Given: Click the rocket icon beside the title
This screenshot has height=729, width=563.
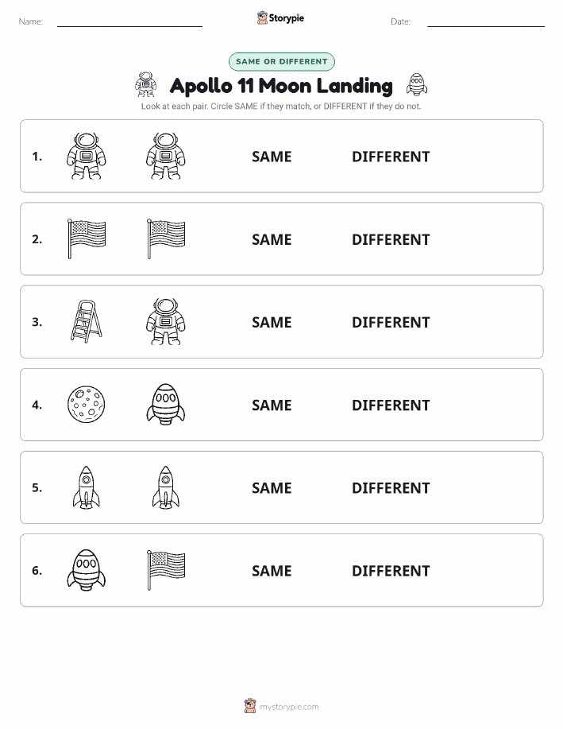Looking at the screenshot, I should (417, 84).
